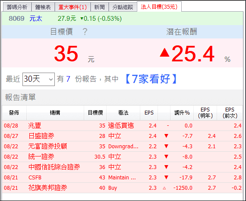
Task: Select the 新聞 tab
Action: [x=99, y=7]
